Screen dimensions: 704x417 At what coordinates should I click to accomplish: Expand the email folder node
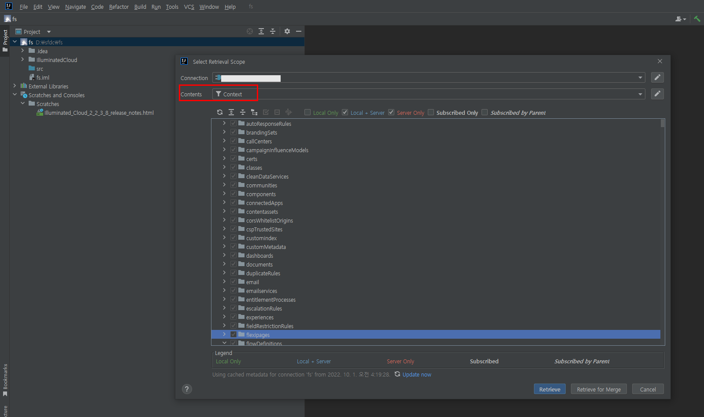click(224, 282)
